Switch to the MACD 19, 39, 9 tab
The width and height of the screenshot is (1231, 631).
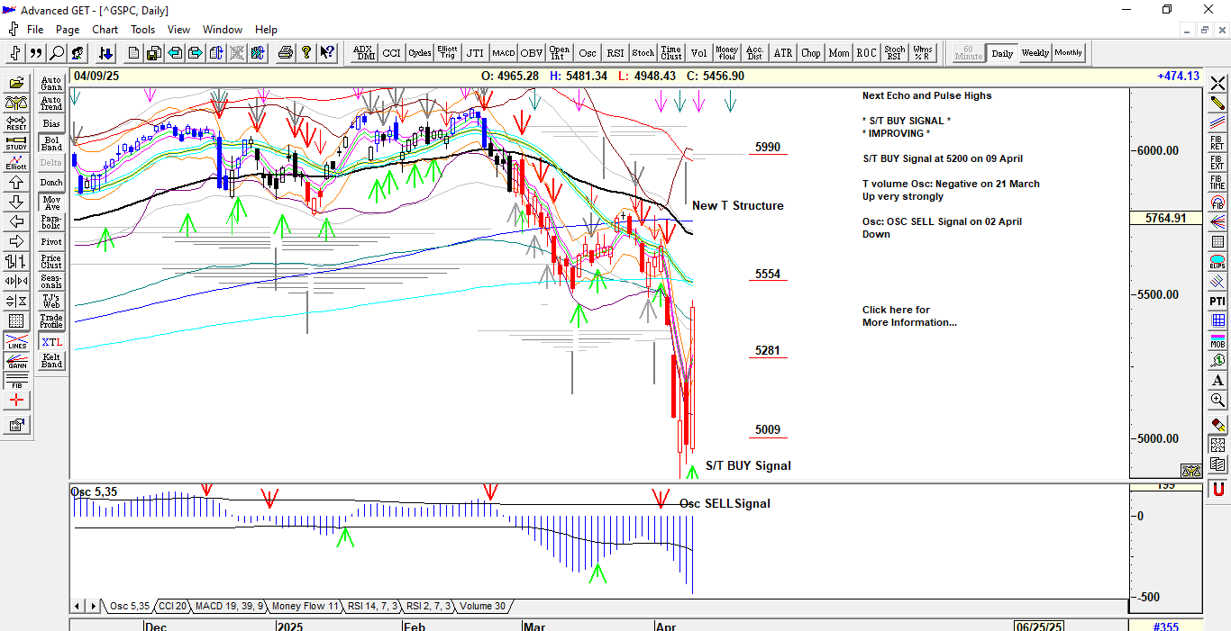pos(229,606)
